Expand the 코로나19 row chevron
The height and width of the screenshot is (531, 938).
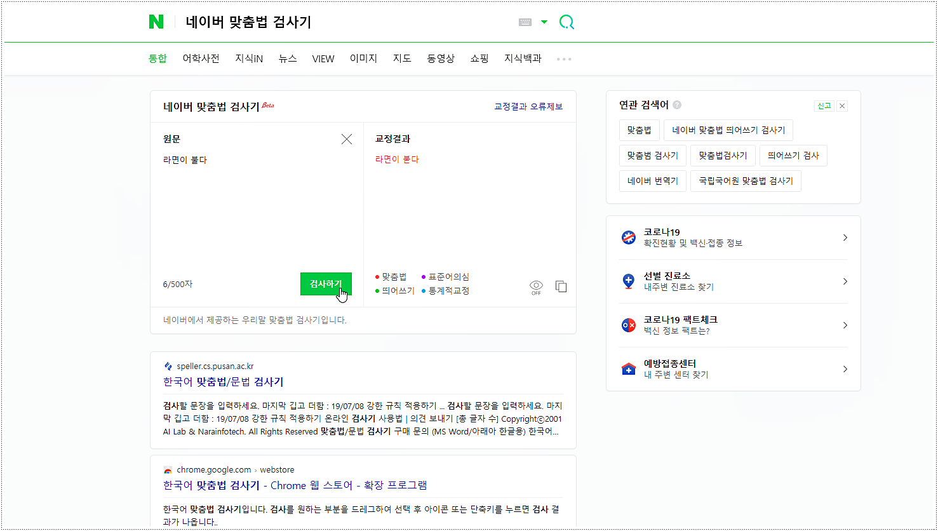(845, 238)
